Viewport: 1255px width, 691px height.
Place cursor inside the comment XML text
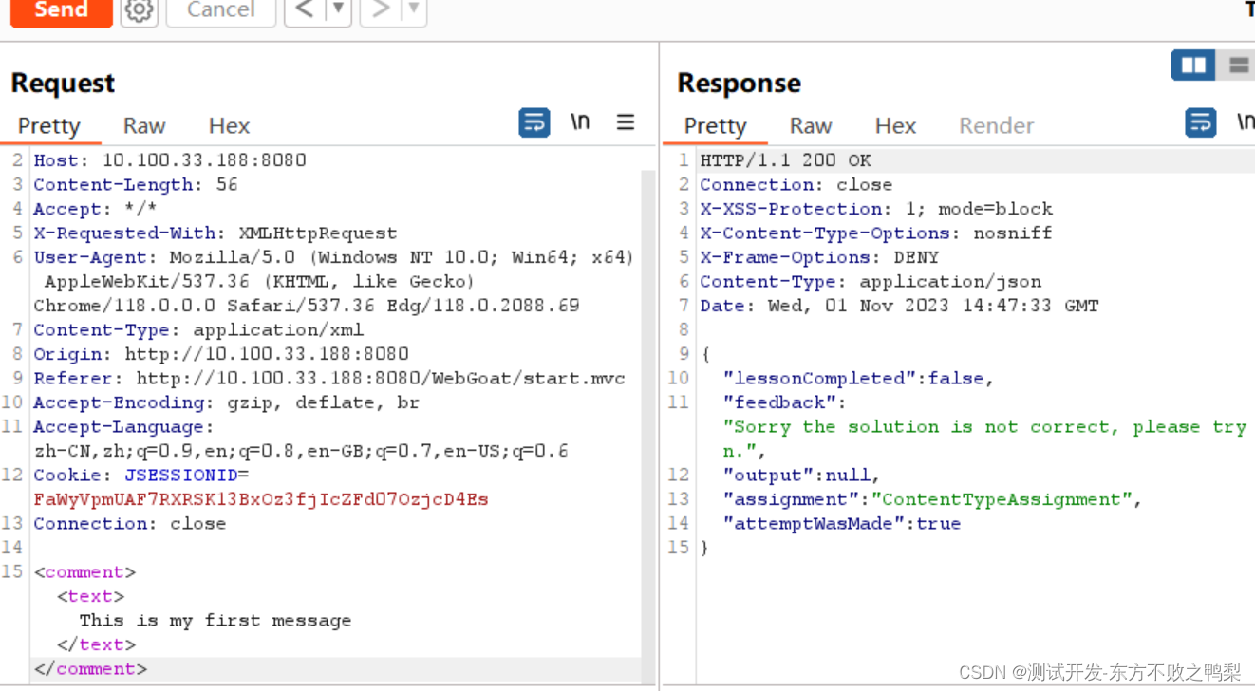(218, 620)
